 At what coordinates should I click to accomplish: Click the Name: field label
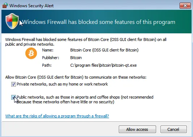(x=48, y=50)
